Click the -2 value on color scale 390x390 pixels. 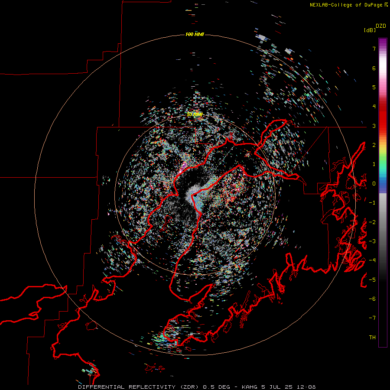coord(372,222)
